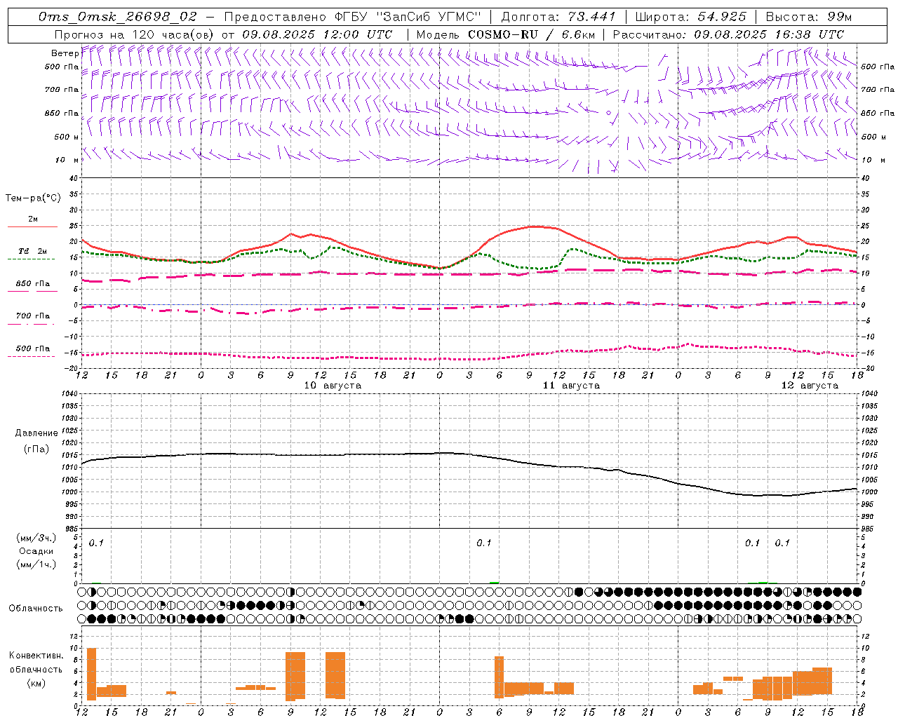898x718 pixels.
Task: Click the "Ветер" wind panel label
Action: click(x=65, y=53)
